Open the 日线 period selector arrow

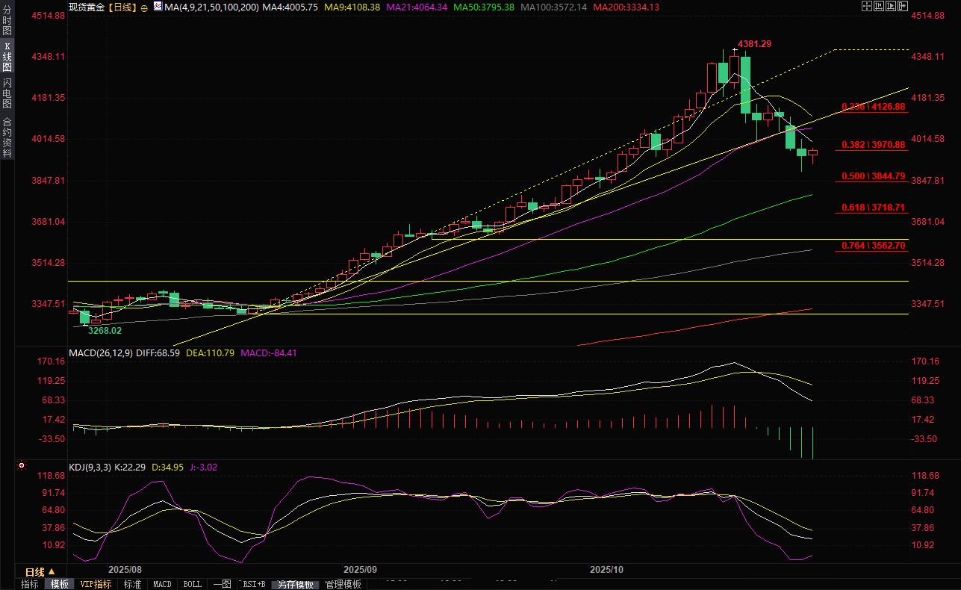point(52,571)
